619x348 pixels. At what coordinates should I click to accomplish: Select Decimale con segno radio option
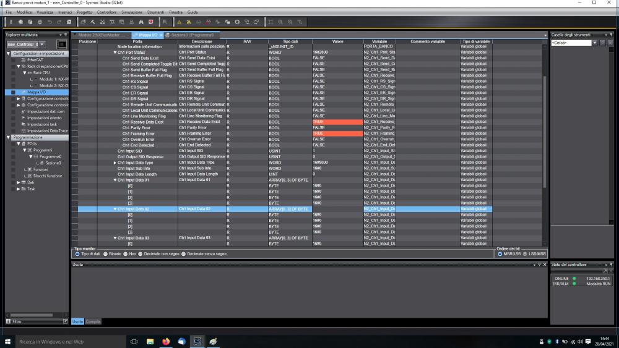pyautogui.click(x=140, y=254)
